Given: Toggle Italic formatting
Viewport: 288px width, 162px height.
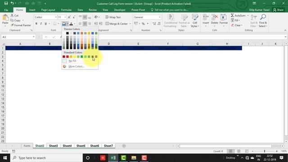Looking at the screenshot, I should pos(41,24).
